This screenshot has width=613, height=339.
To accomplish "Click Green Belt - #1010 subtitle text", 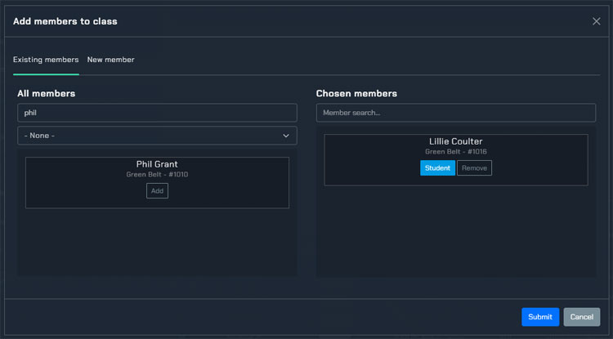I will pyautogui.click(x=157, y=175).
